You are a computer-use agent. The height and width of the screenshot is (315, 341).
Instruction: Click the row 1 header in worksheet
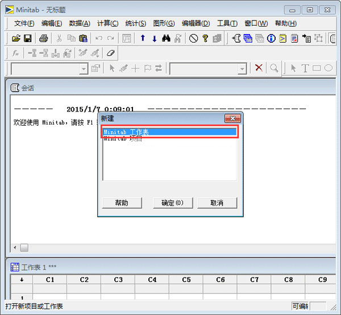22,297
